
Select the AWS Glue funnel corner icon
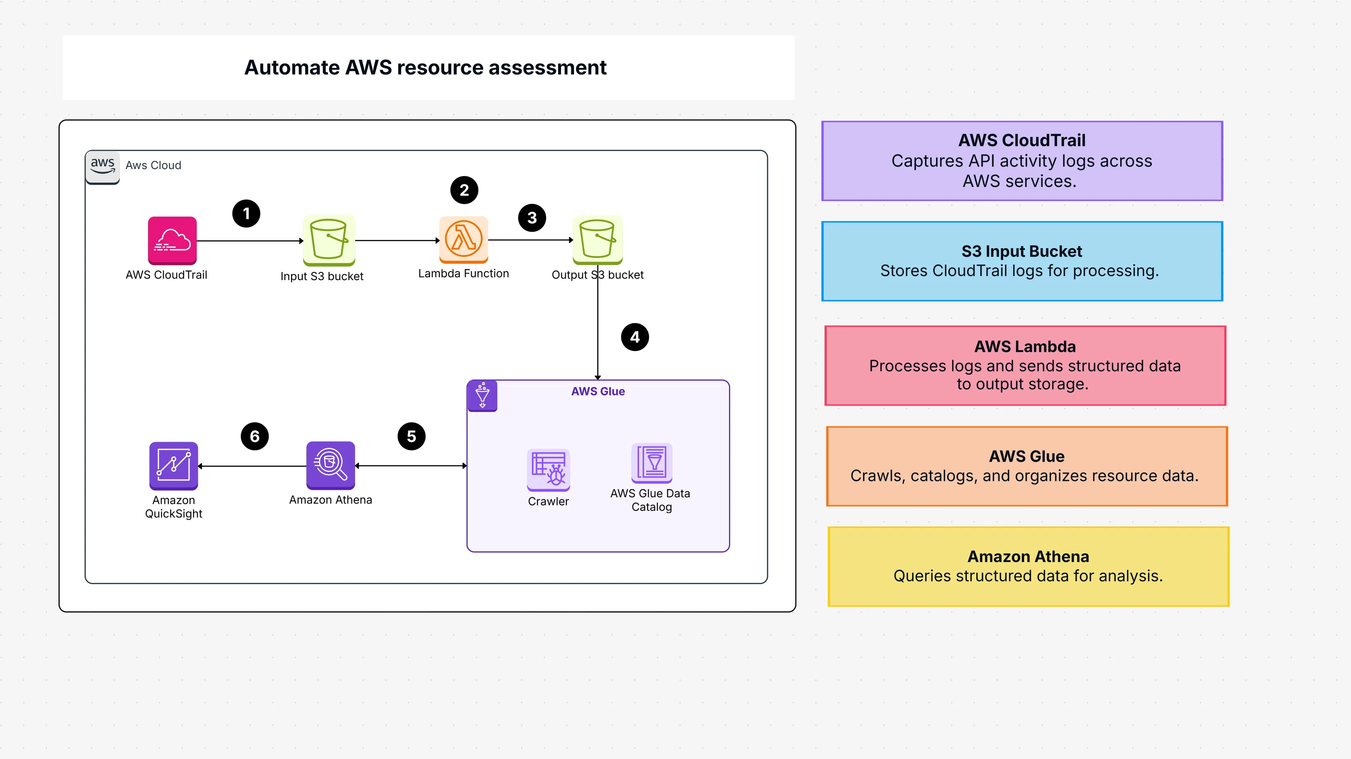tap(482, 396)
